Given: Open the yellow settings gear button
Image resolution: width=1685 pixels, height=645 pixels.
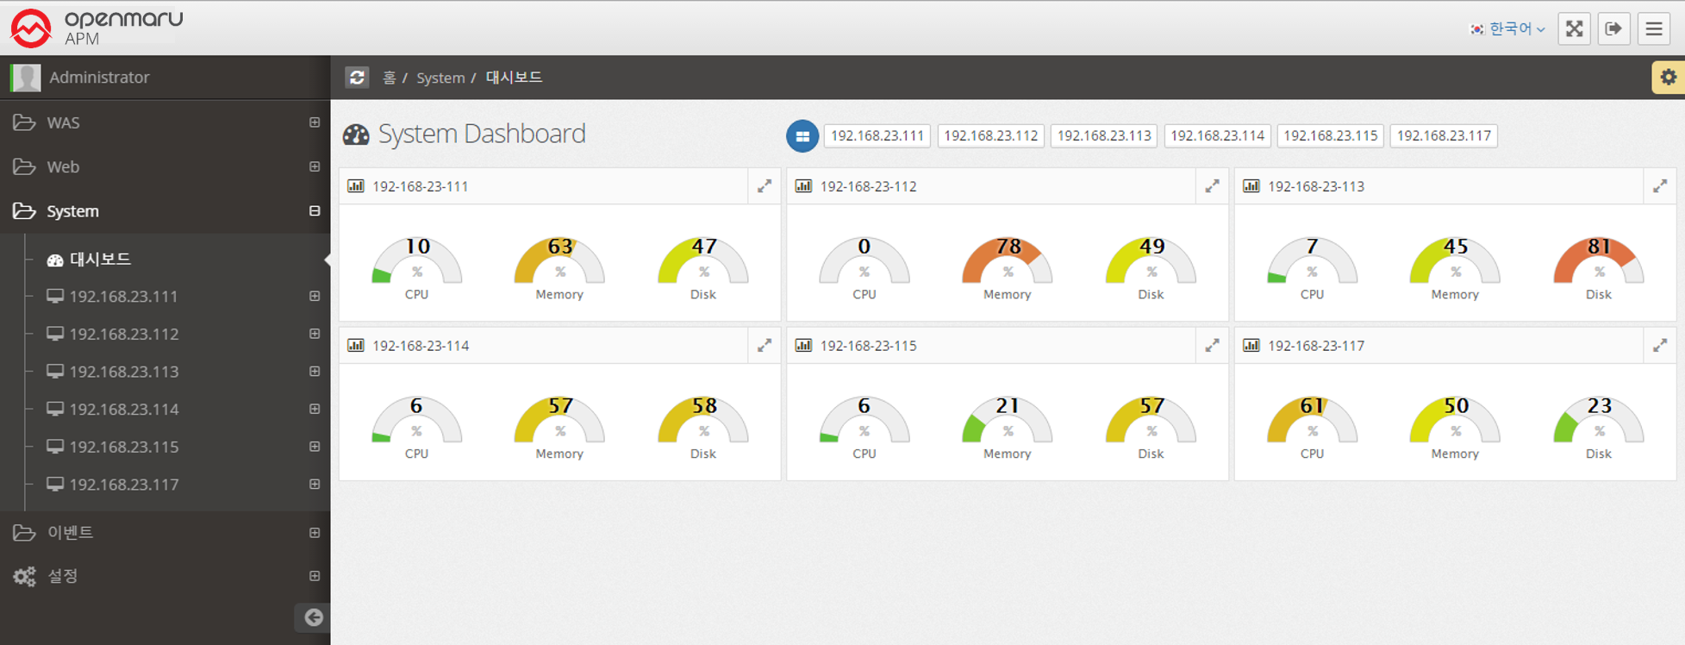Looking at the screenshot, I should 1668,78.
